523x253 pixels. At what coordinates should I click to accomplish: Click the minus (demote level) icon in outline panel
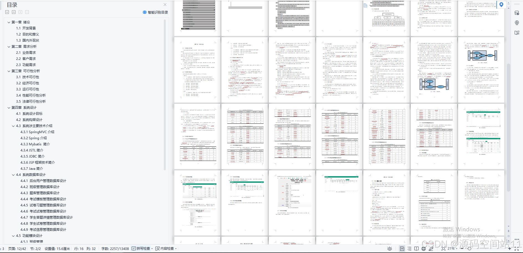[27, 12]
